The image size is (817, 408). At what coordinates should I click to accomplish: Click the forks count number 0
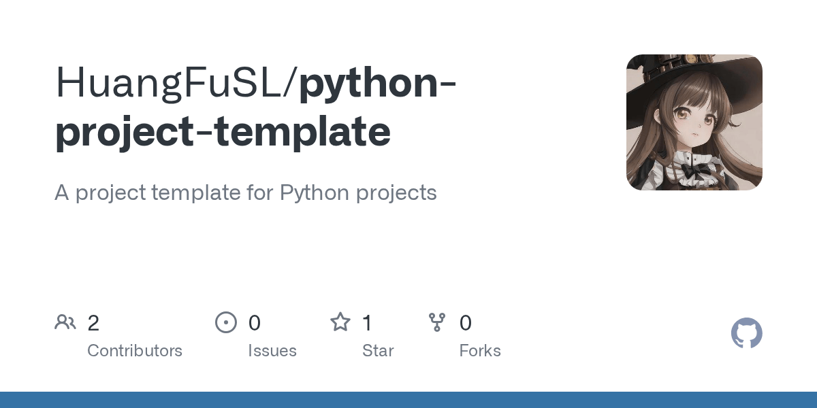(x=466, y=323)
